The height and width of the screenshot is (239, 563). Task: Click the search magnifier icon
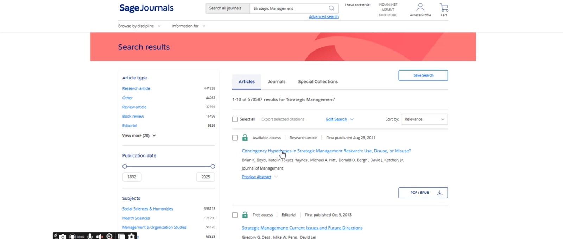331,8
